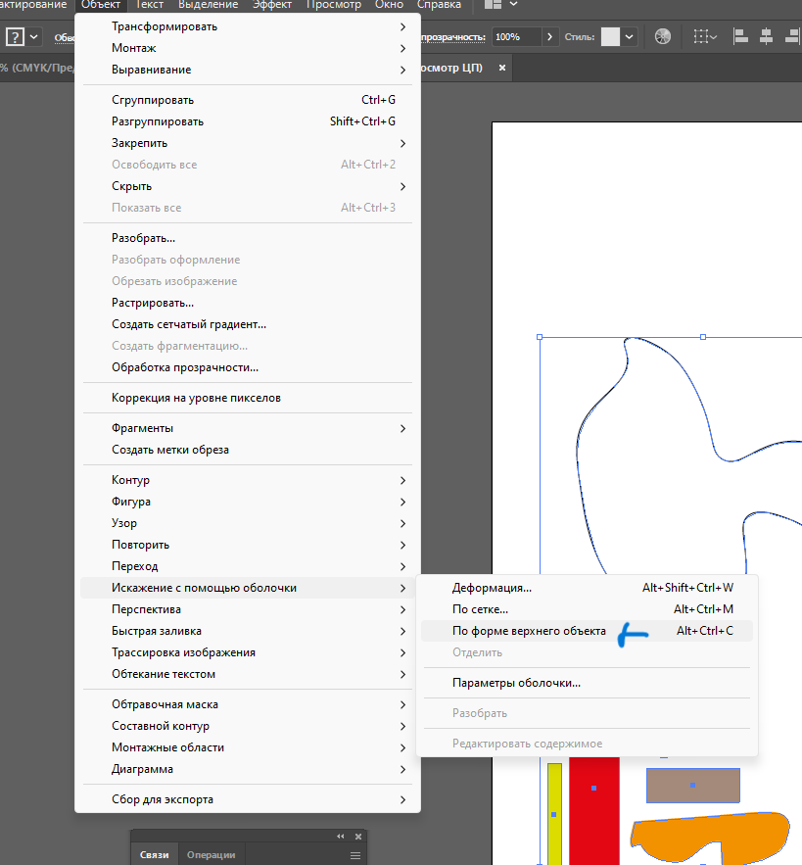Click the horizontal align center icon
This screenshot has height=865, width=802.
(766, 37)
